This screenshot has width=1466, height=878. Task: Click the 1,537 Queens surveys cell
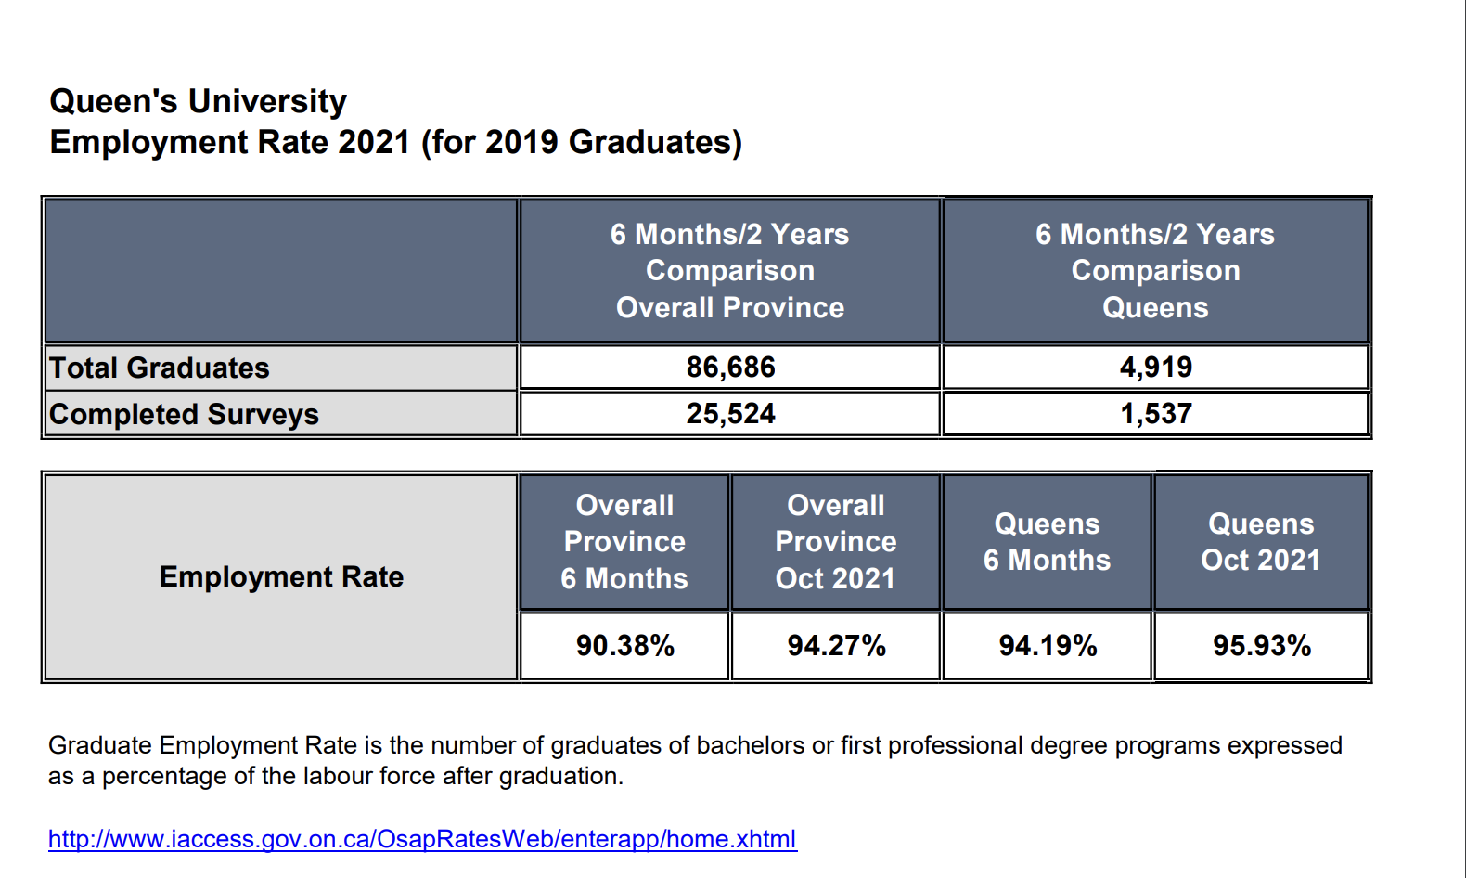[1155, 414]
